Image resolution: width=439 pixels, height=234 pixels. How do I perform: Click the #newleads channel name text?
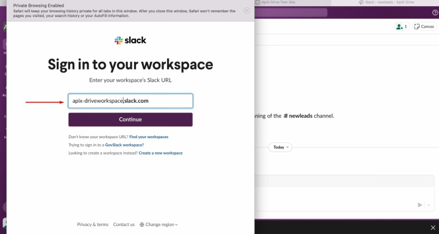(x=298, y=116)
